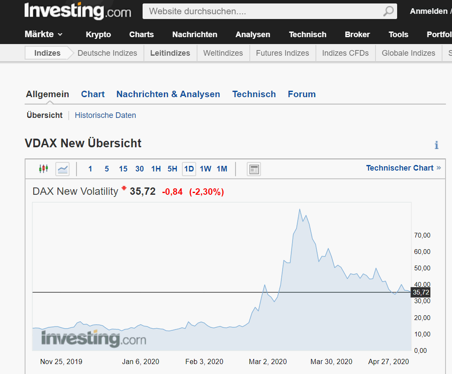
Task: Open the Analysen menu
Action: (x=253, y=35)
